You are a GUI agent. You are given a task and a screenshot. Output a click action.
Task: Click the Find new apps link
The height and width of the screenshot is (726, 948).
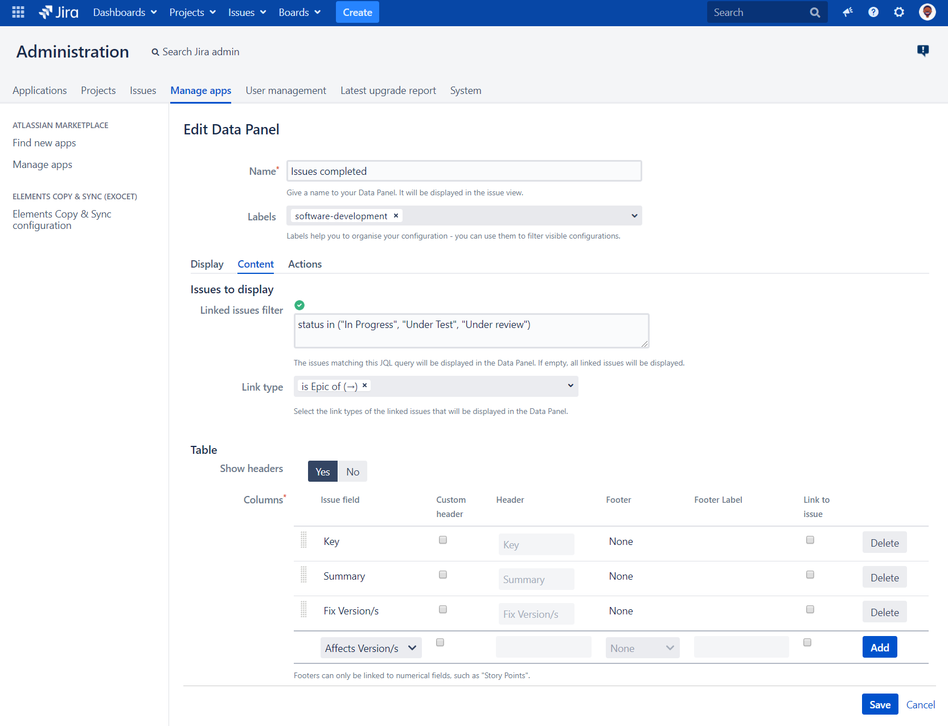[x=44, y=143]
